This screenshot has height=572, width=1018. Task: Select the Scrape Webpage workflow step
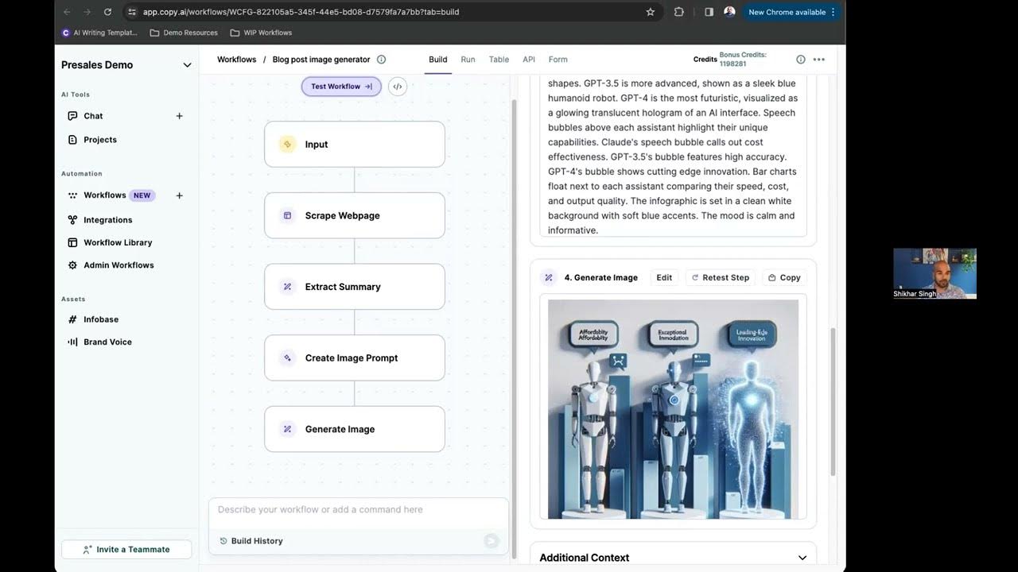point(354,215)
